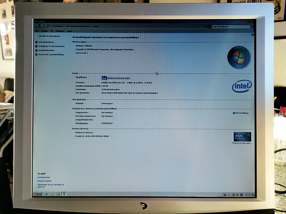Click the forward arrow navigation button

click(x=42, y=26)
